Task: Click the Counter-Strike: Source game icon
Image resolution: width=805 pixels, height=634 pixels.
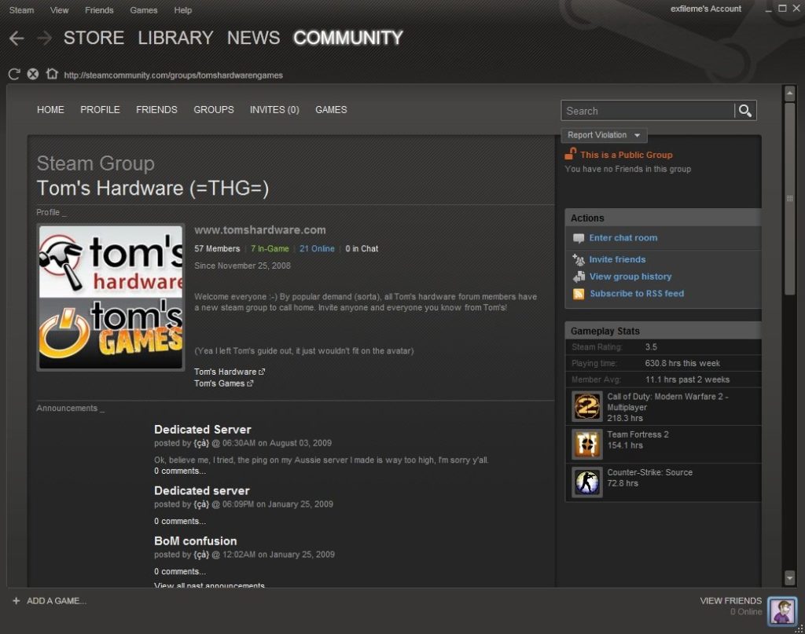Action: [x=586, y=482]
